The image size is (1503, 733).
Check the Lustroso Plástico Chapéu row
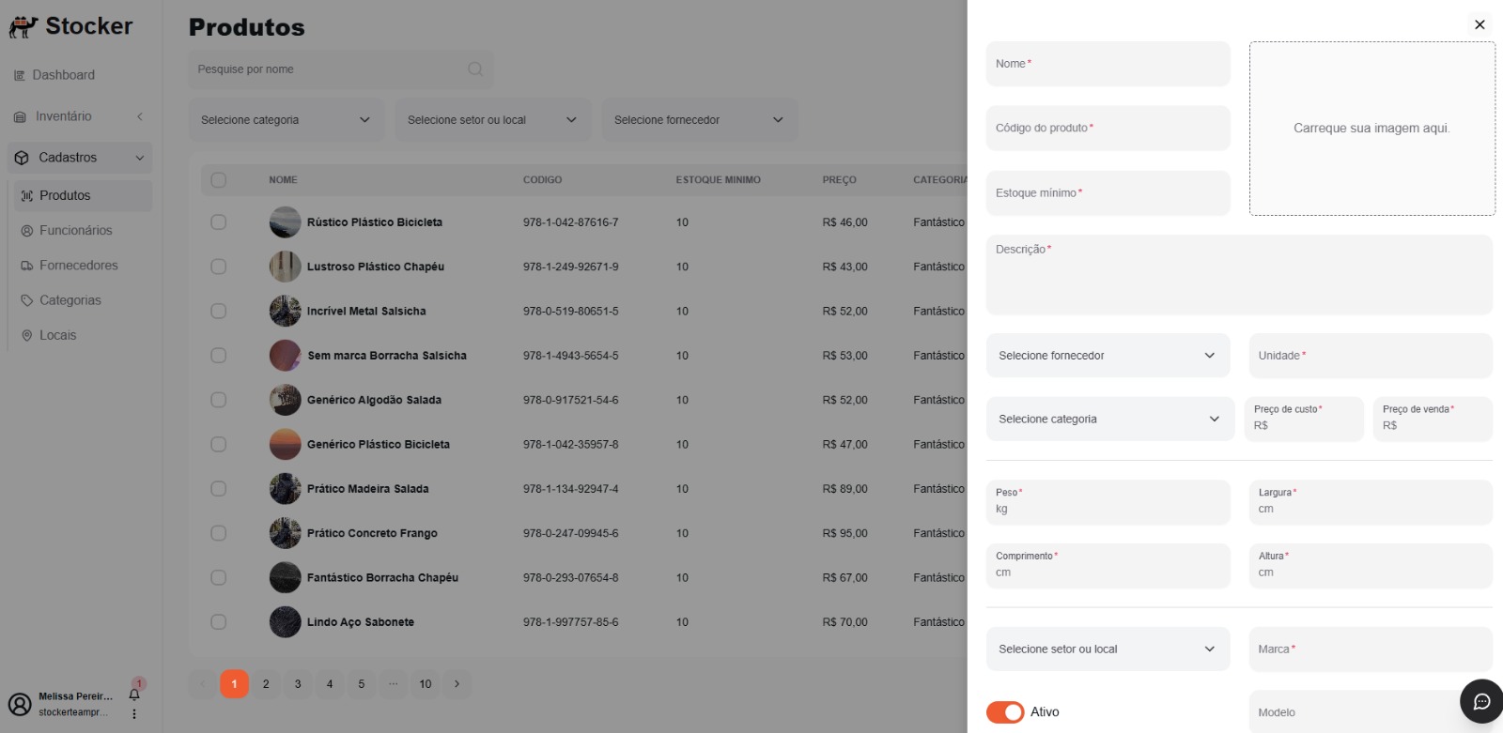click(x=219, y=267)
